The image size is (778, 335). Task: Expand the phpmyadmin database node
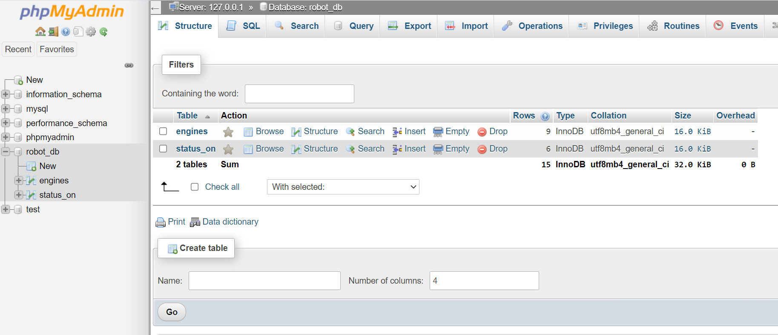pyautogui.click(x=6, y=137)
